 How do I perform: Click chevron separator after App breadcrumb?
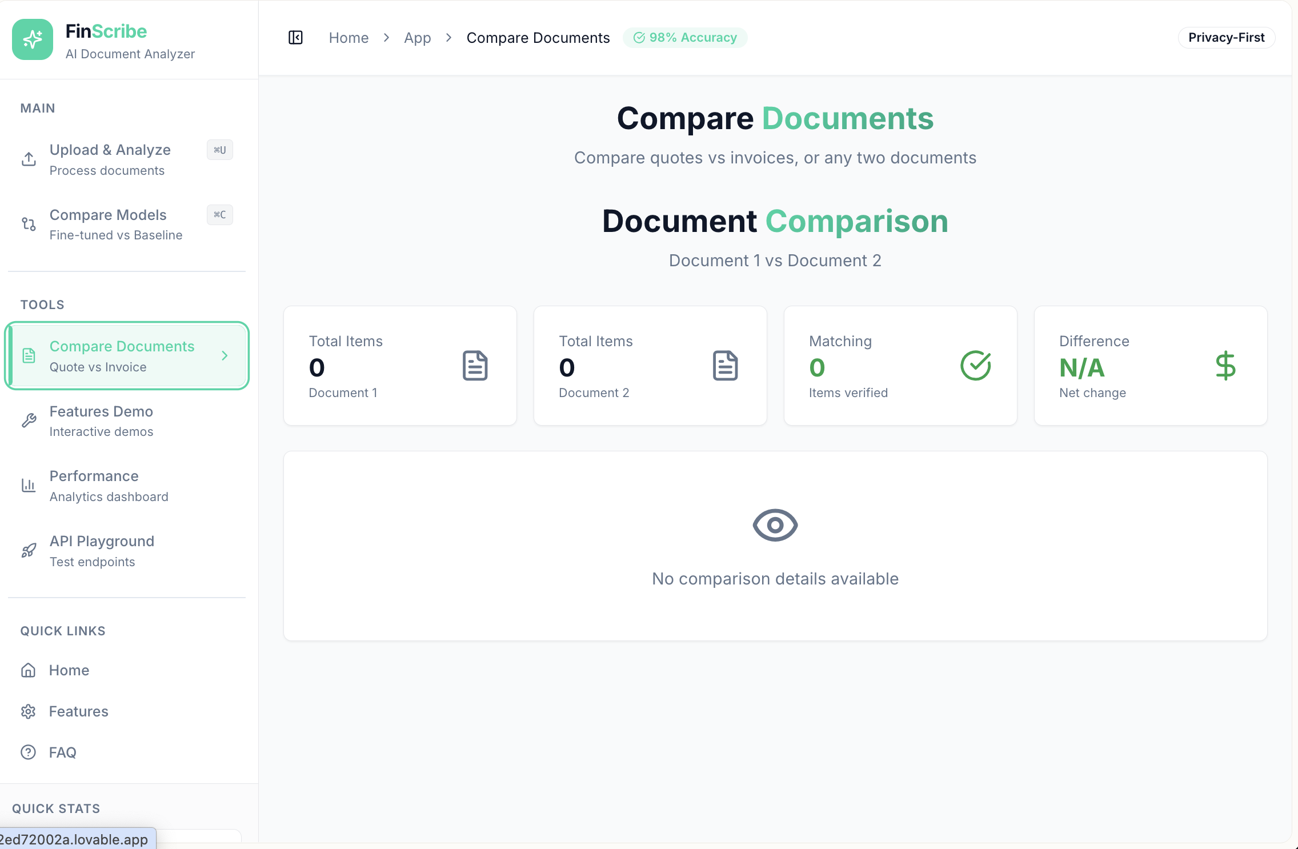point(448,38)
